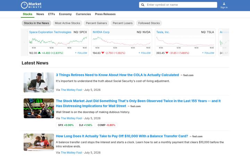Click the green up arrow for SPCX
This screenshot has height=156, width=250.
39,53
